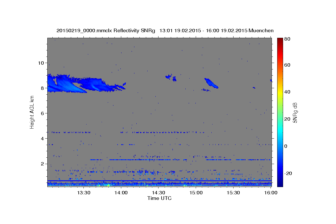Click the 13:30 time tick label
Screen dimensions: 336x224
pyautogui.click(x=83, y=193)
